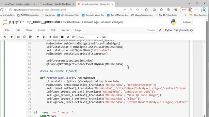Save and checkpoint the notebook
209x117 pixels.
pos(5,37)
